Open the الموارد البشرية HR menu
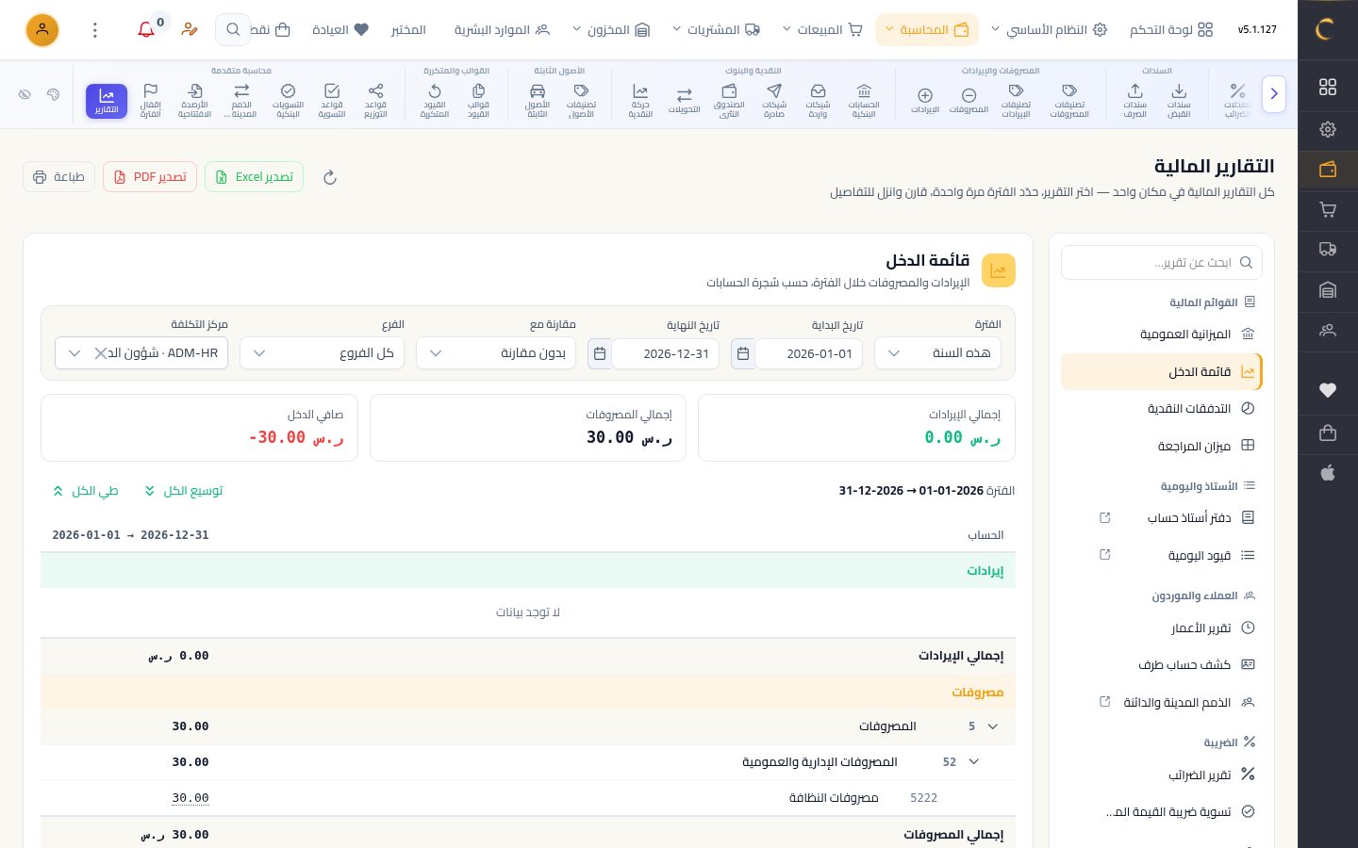This screenshot has height=848, width=1358. click(502, 30)
